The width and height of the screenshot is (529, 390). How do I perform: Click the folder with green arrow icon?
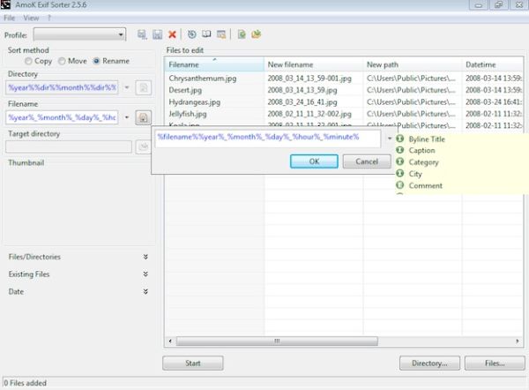(x=256, y=34)
